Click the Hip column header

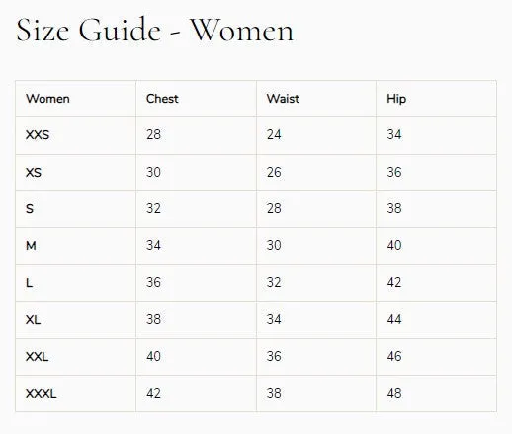pos(396,99)
